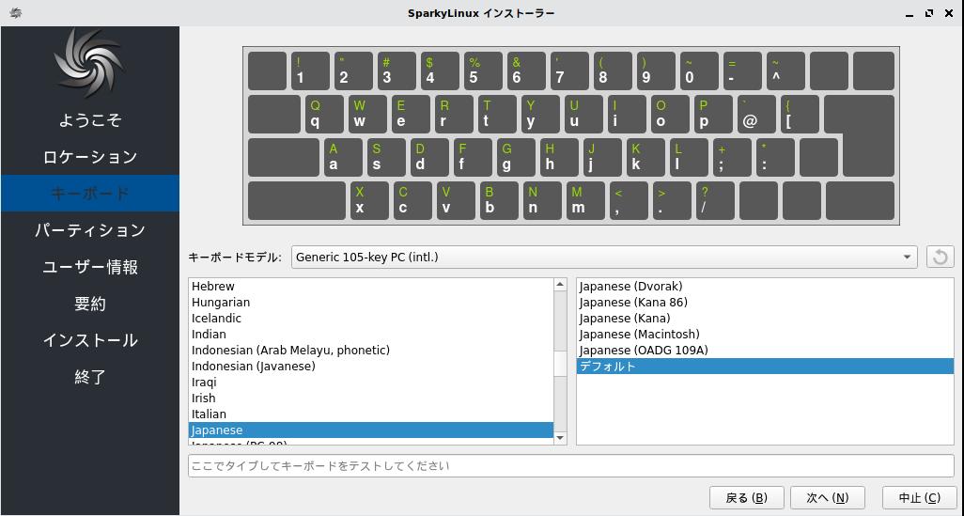Select 終了 step in sidebar
The width and height of the screenshot is (964, 516).
90,377
